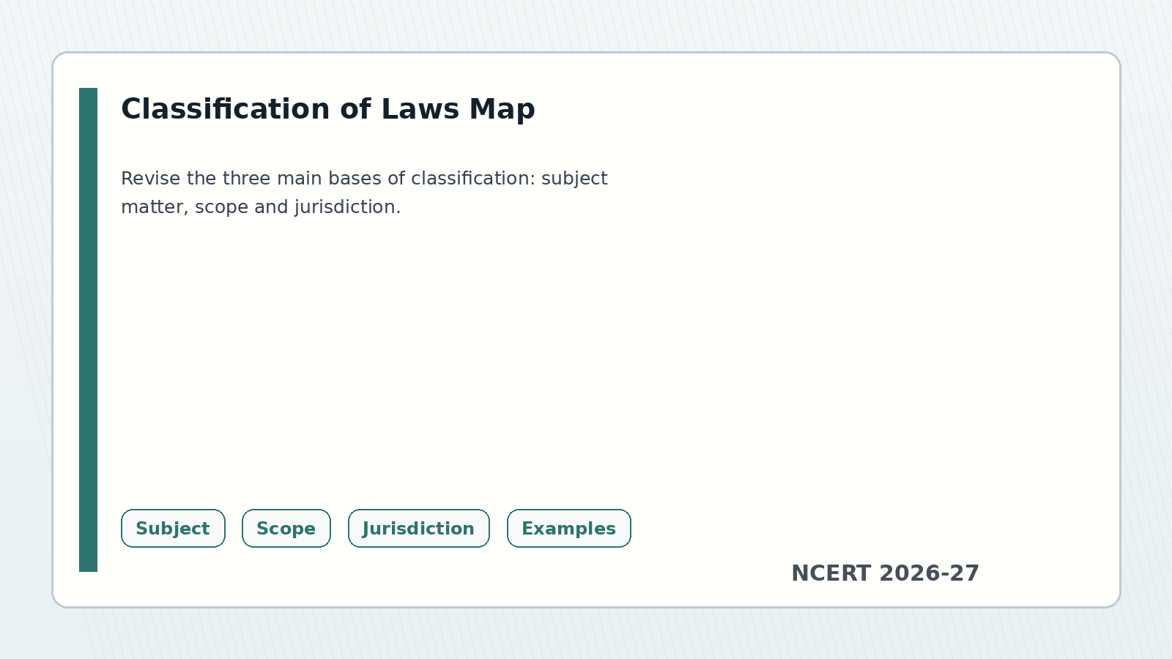Viewport: 1172px width, 659px height.
Task: Click the Examples tag
Action: [x=569, y=529]
